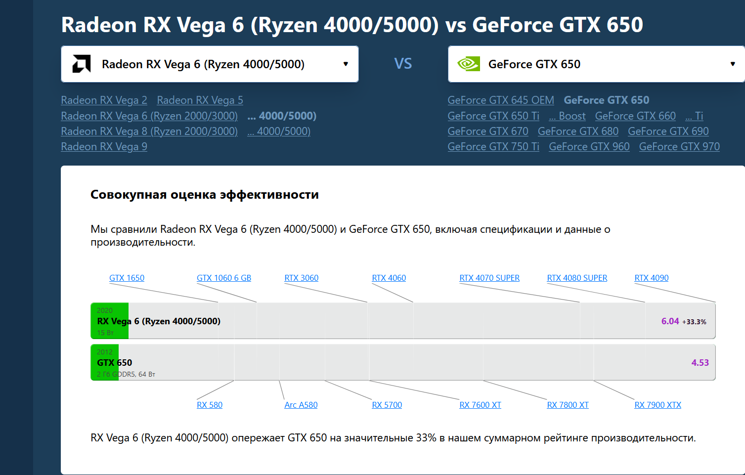Click the sentence starting 'Мы сравнили Radeon RX Vega 6'

click(351, 236)
